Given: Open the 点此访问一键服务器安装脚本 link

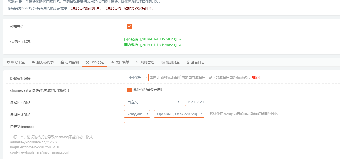Looking at the screenshot, I should [130, 8].
